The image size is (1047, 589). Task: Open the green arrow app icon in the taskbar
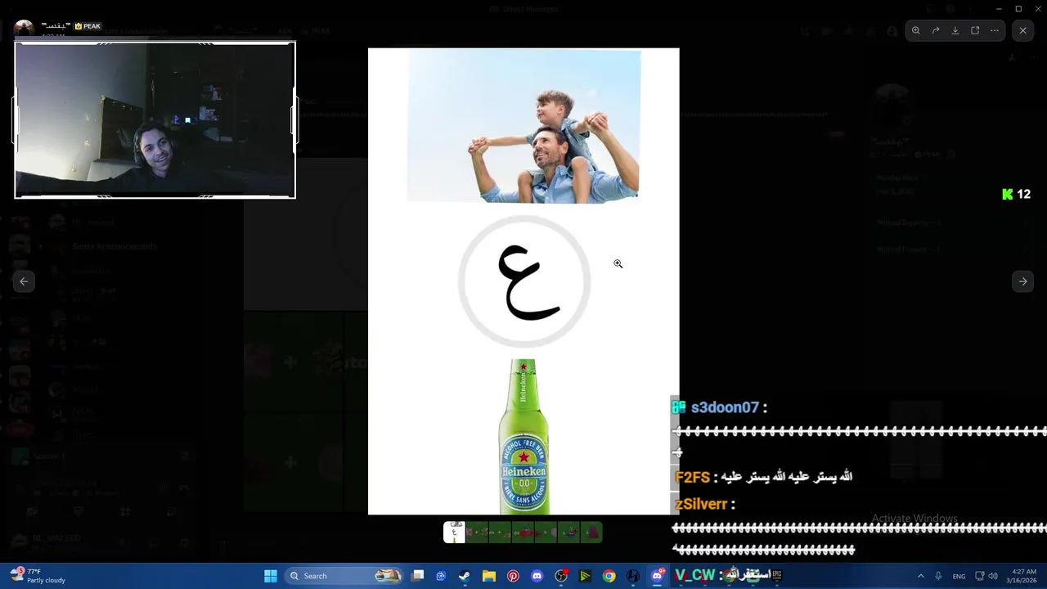(585, 576)
